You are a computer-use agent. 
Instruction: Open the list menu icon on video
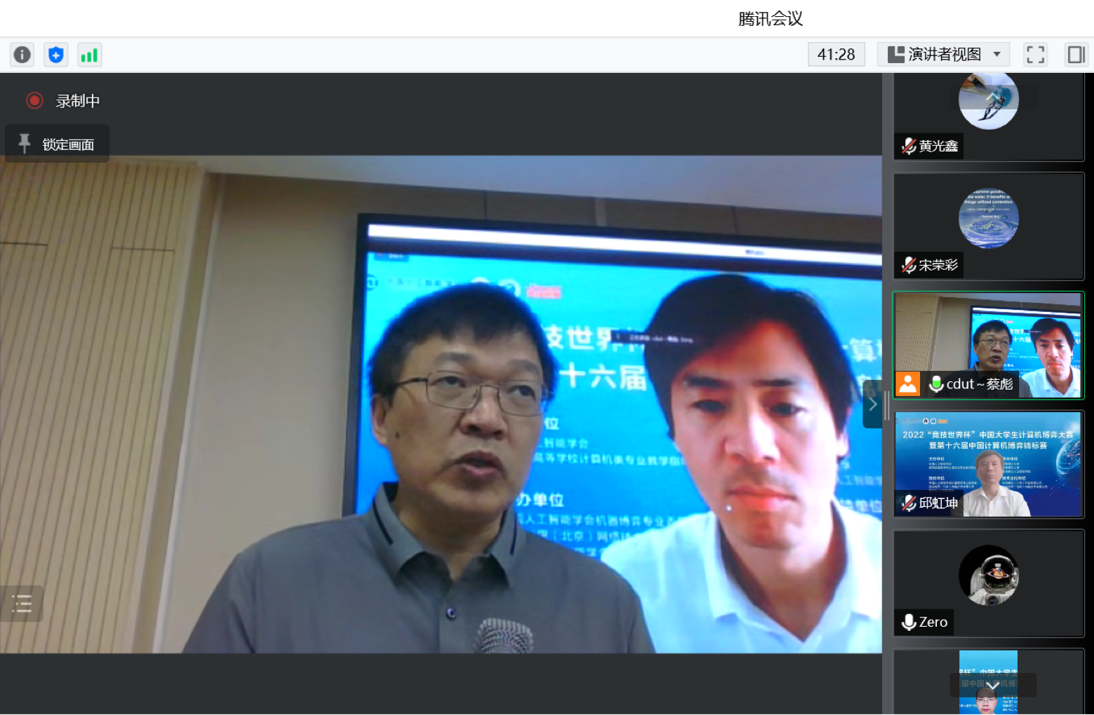[22, 604]
